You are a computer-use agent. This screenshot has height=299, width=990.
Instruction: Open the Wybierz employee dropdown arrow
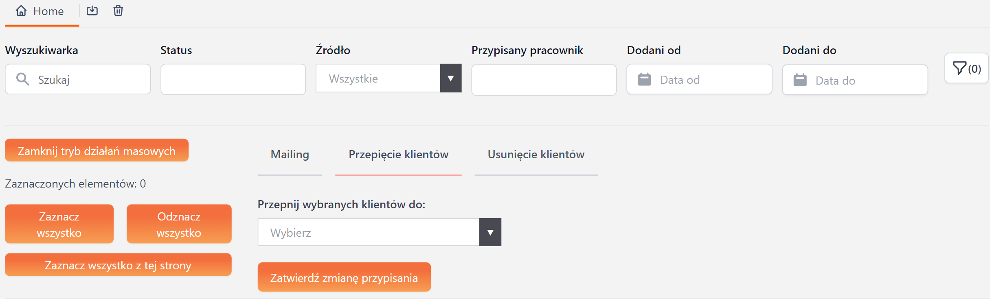point(490,232)
